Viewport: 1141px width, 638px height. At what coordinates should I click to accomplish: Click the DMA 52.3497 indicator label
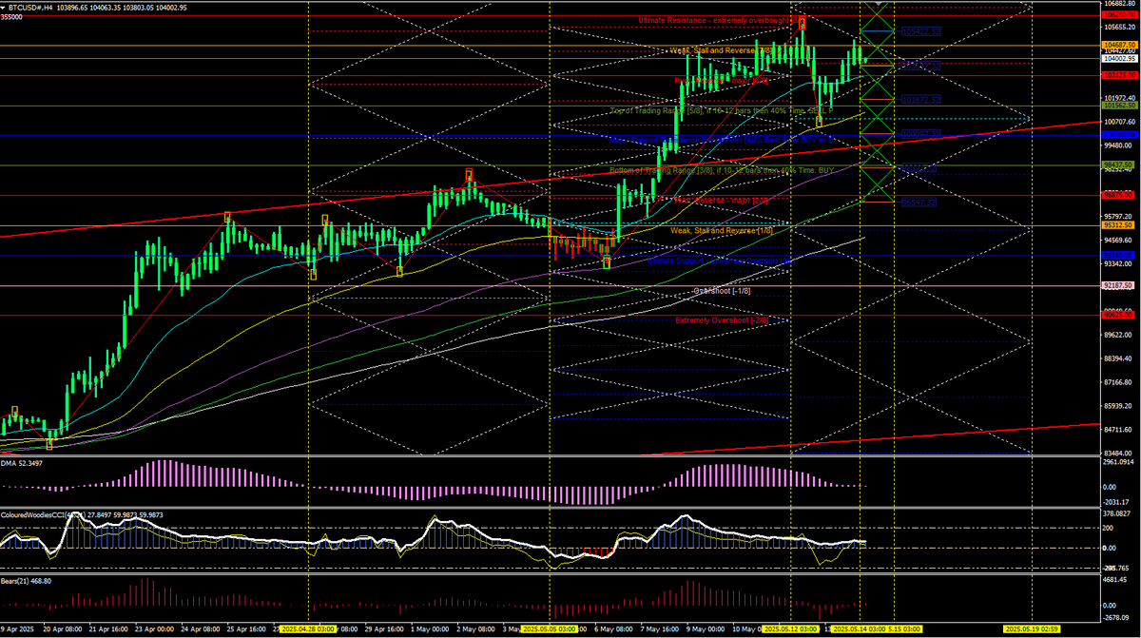point(24,462)
